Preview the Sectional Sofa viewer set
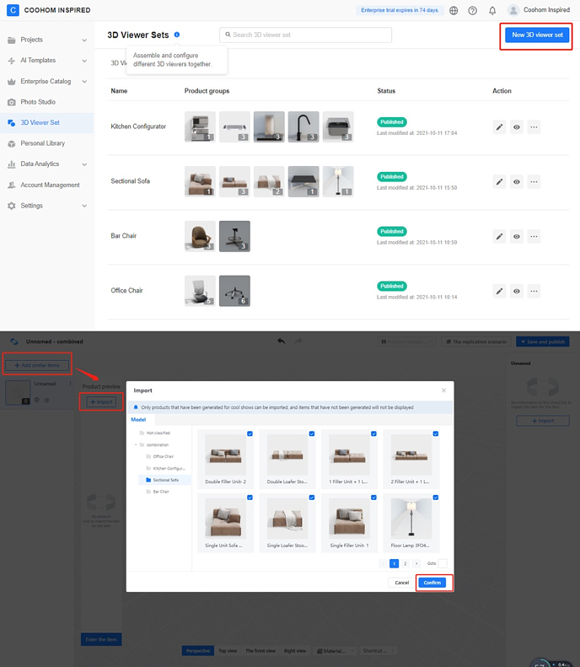This screenshot has width=580, height=667. tap(516, 181)
